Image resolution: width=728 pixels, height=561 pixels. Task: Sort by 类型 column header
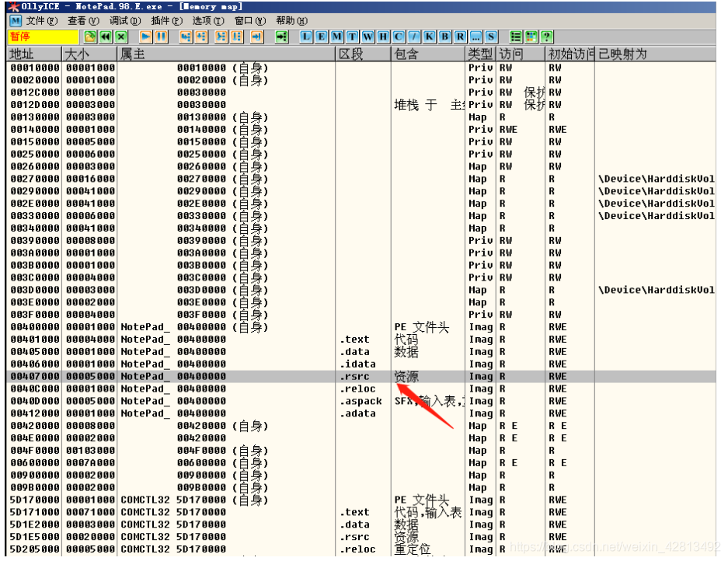pyautogui.click(x=481, y=54)
